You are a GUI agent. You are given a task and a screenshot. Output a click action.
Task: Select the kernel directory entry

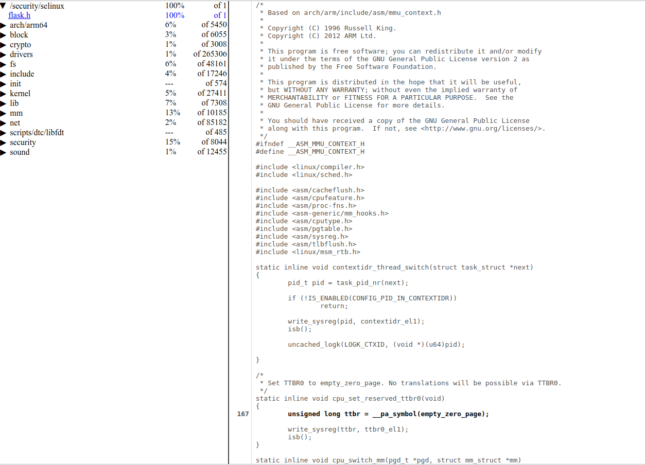coord(20,94)
